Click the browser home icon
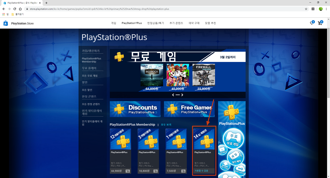Image resolution: width=330 pixels, height=178 pixels. (20, 9)
